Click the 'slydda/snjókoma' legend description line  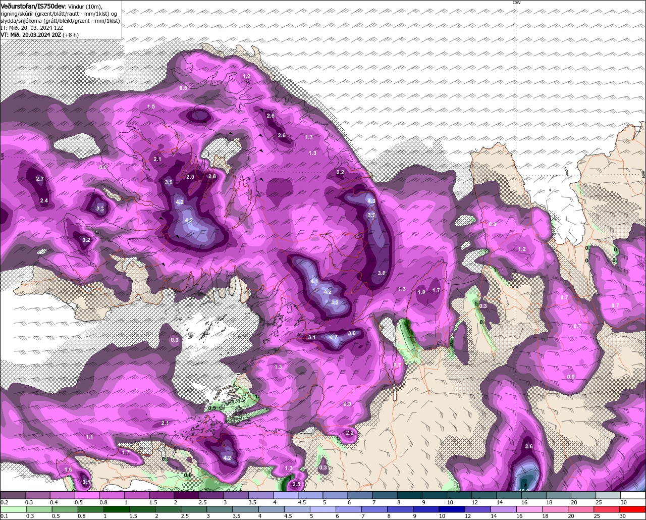pos(60,21)
